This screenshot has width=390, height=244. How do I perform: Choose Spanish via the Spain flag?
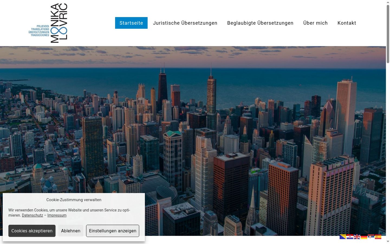coord(378,237)
